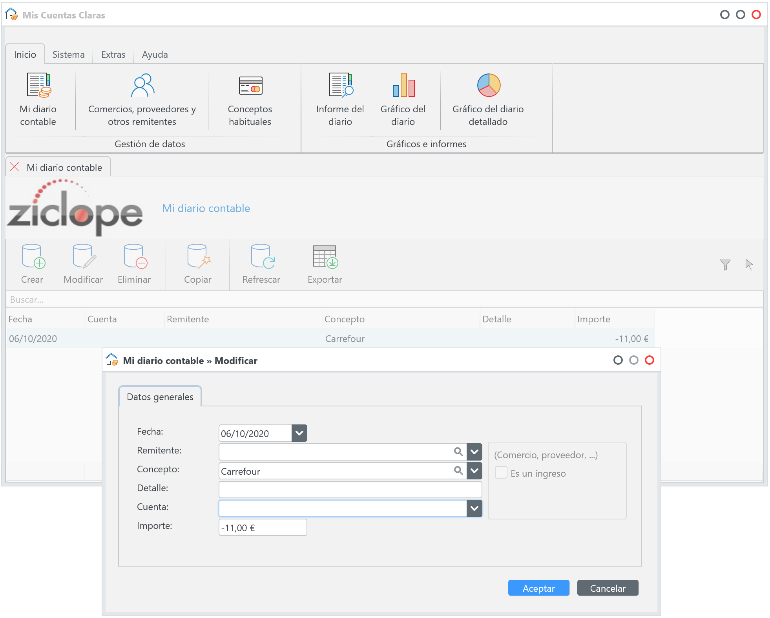This screenshot has width=770, height=618.
Task: Click the Refrescar icon
Action: (x=262, y=257)
